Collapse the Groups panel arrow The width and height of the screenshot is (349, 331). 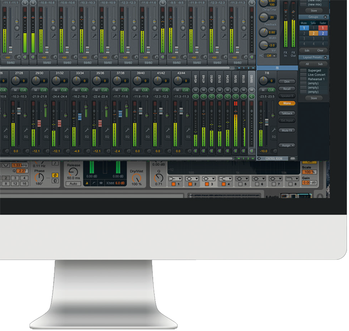coord(325,17)
